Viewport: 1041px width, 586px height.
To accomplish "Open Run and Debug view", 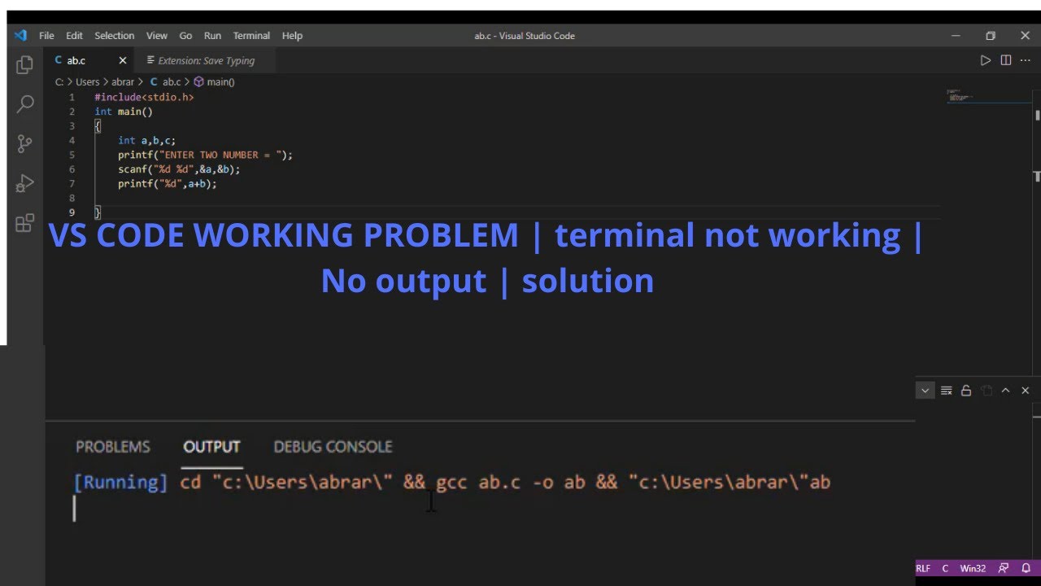I will pyautogui.click(x=24, y=183).
